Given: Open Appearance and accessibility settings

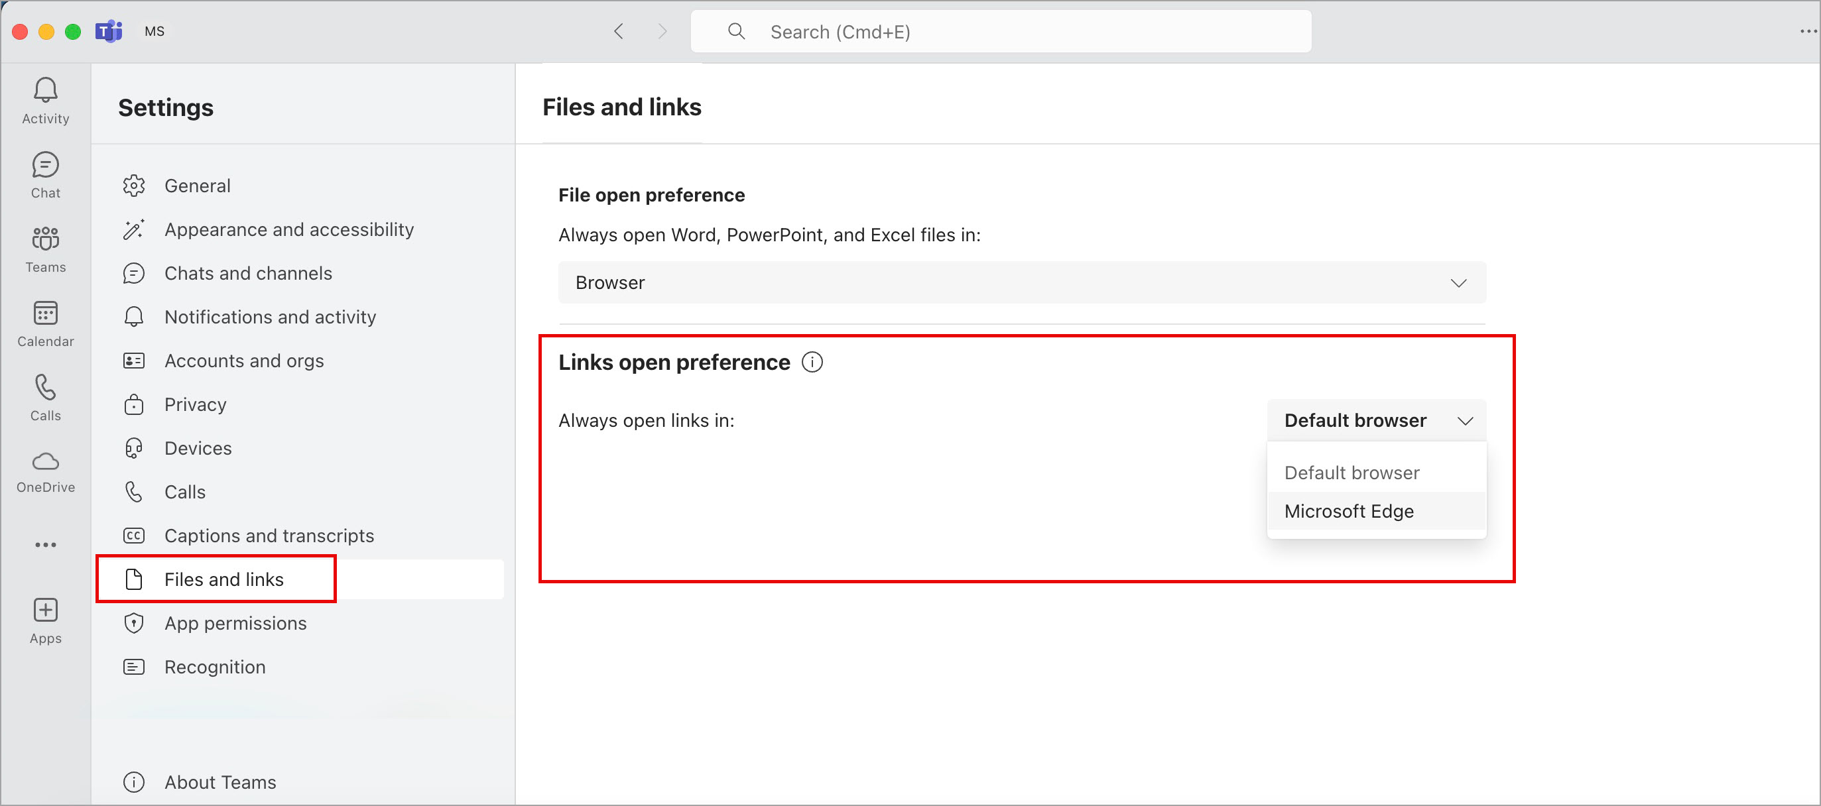Looking at the screenshot, I should pyautogui.click(x=288, y=229).
